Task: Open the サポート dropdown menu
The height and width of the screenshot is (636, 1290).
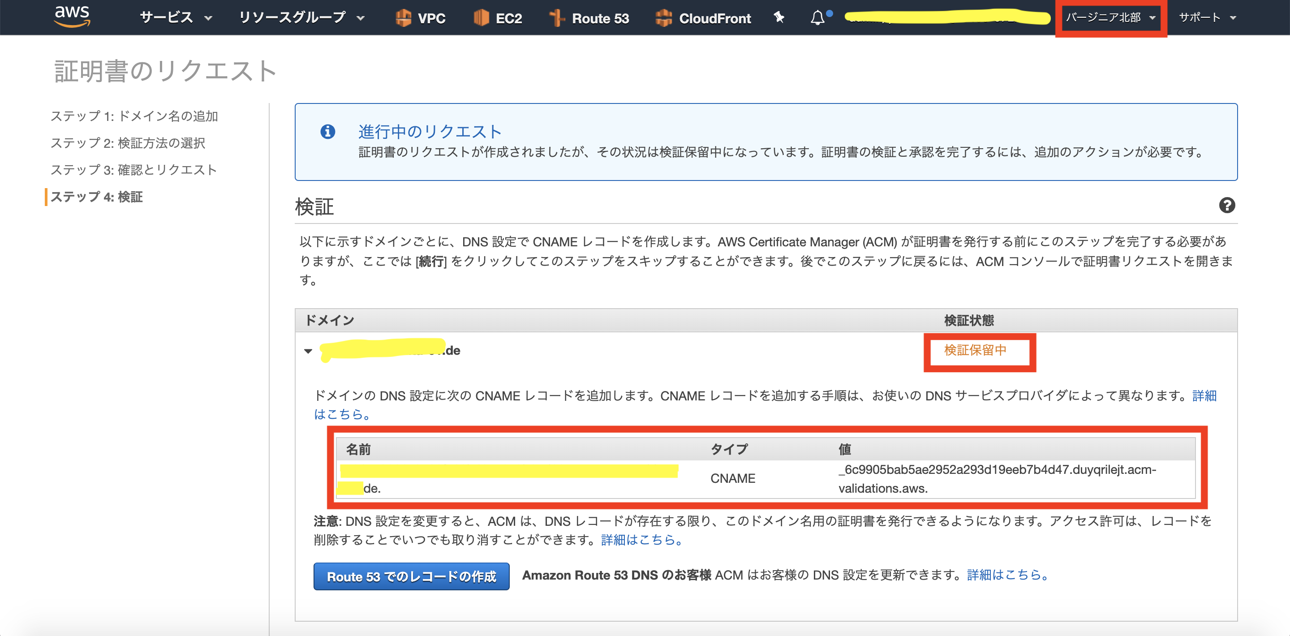Action: click(x=1207, y=18)
